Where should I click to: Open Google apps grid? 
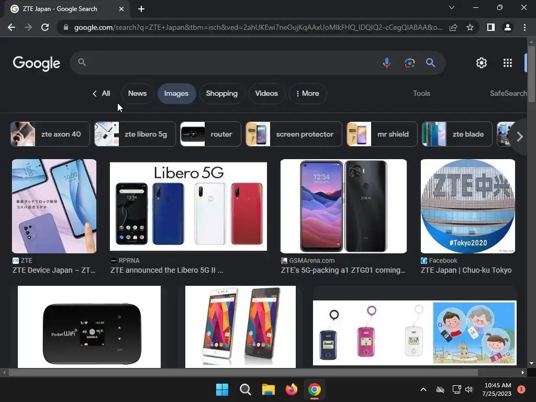point(508,63)
